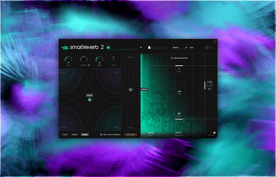Click the Plate corner of the matrix

(116, 127)
